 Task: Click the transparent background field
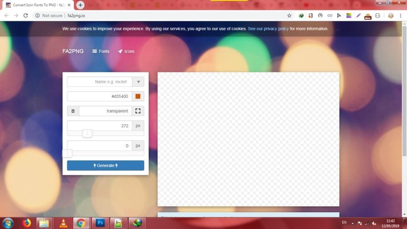tap(105, 111)
